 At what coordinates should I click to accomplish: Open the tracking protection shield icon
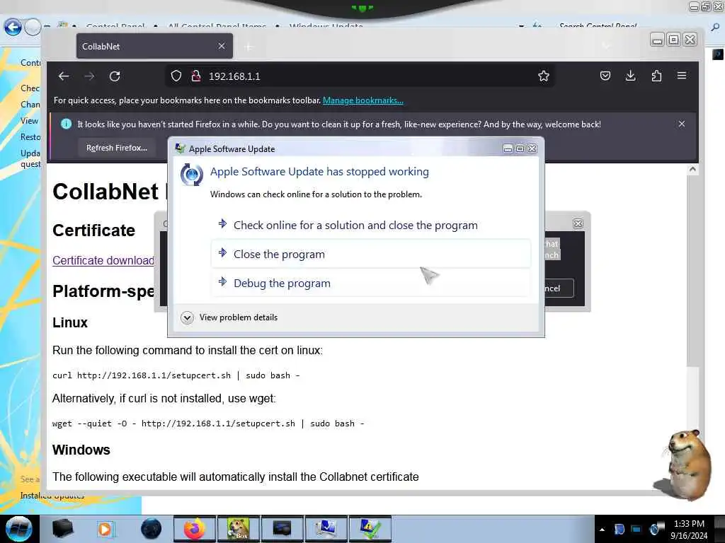(x=176, y=76)
